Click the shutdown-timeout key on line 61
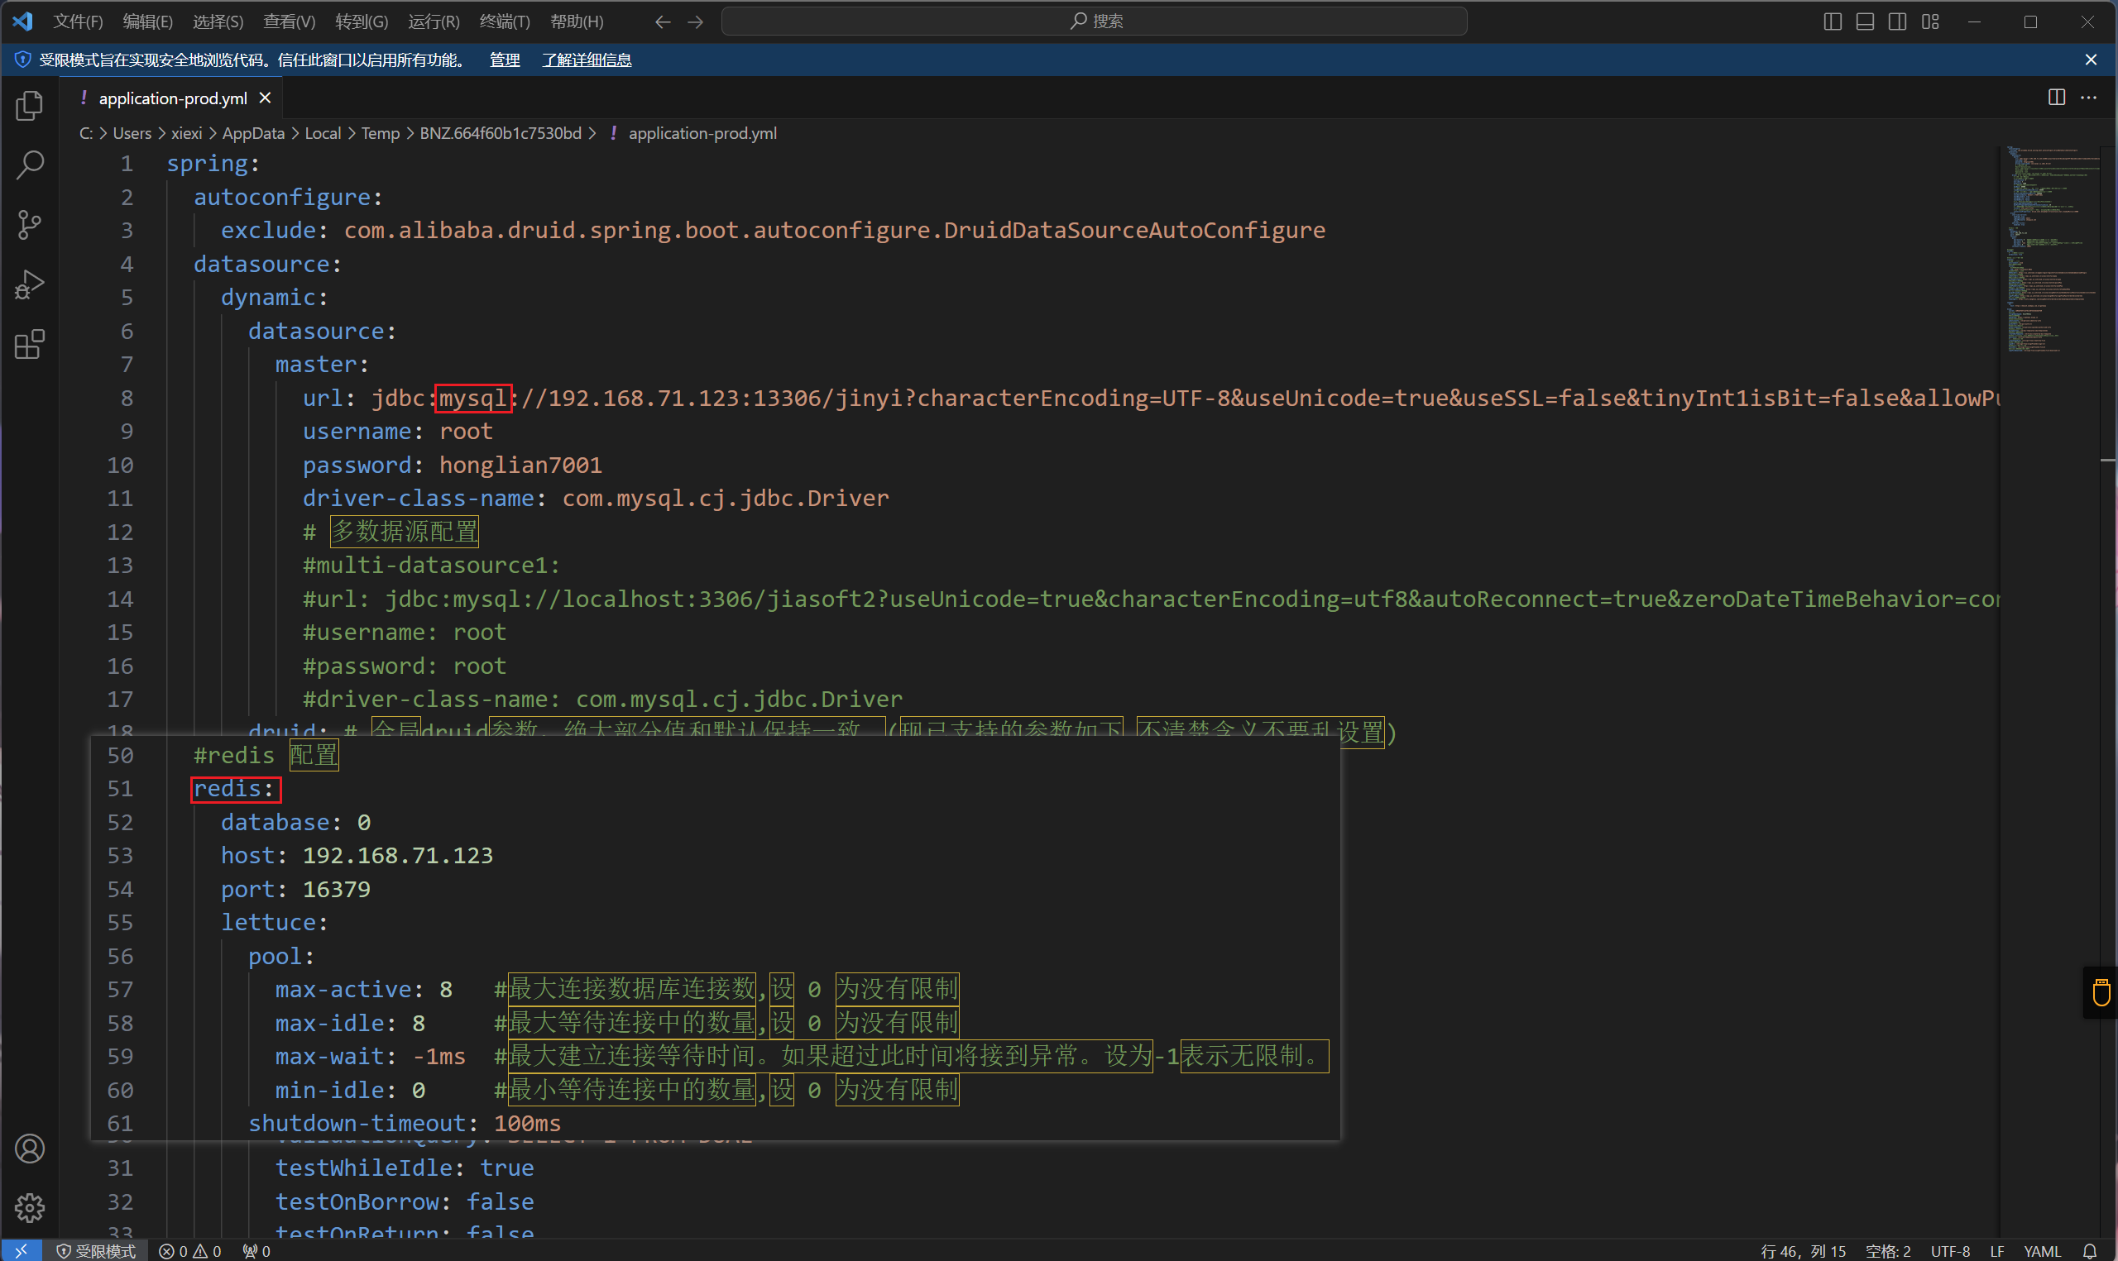The image size is (2118, 1261). [357, 1124]
